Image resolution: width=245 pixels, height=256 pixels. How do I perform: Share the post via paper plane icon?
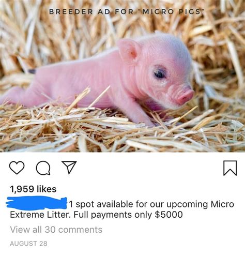tap(69, 167)
